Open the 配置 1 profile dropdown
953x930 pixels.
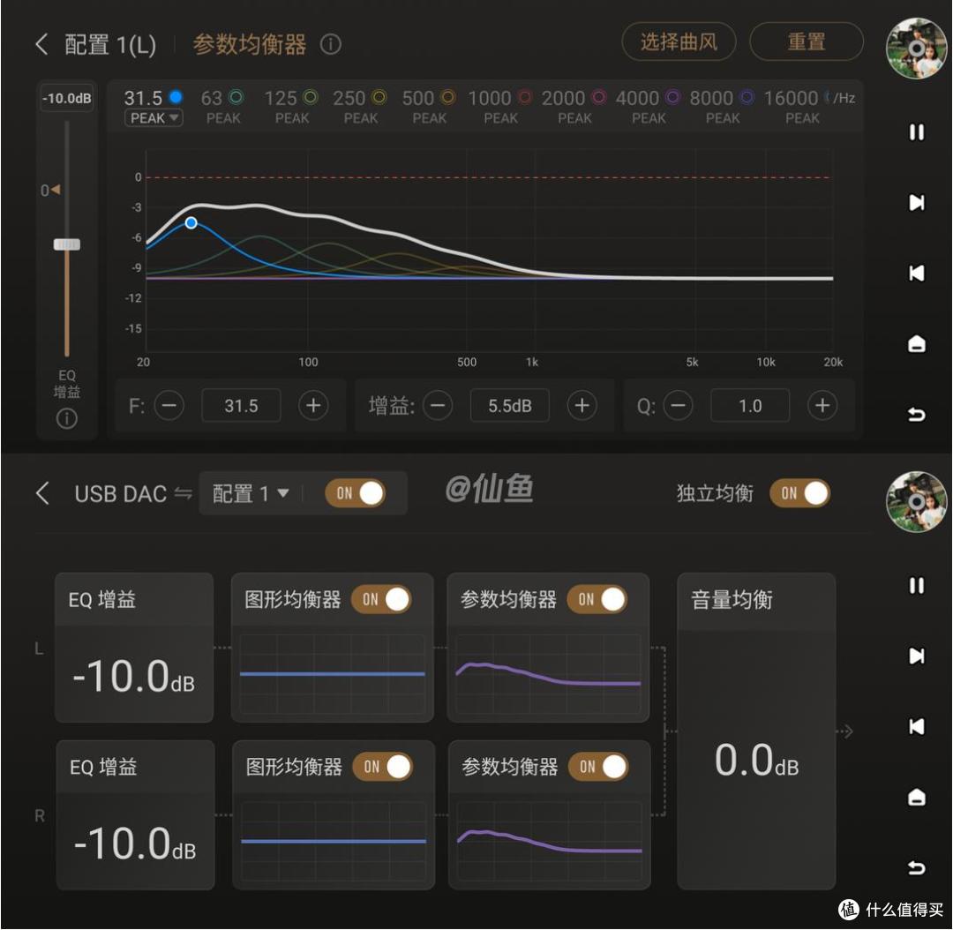(251, 493)
